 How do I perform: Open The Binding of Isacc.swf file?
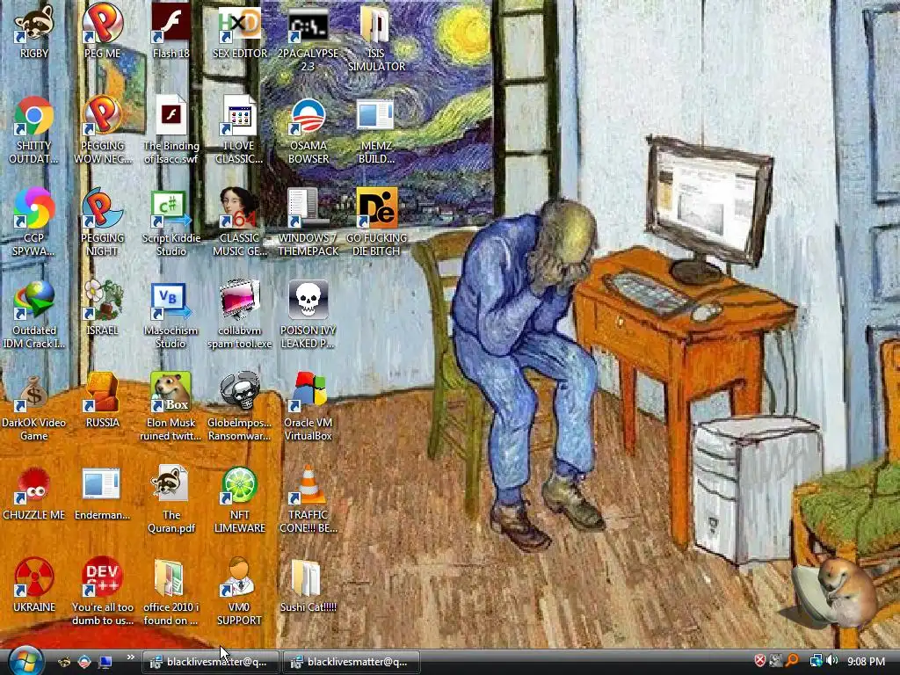[x=171, y=115]
